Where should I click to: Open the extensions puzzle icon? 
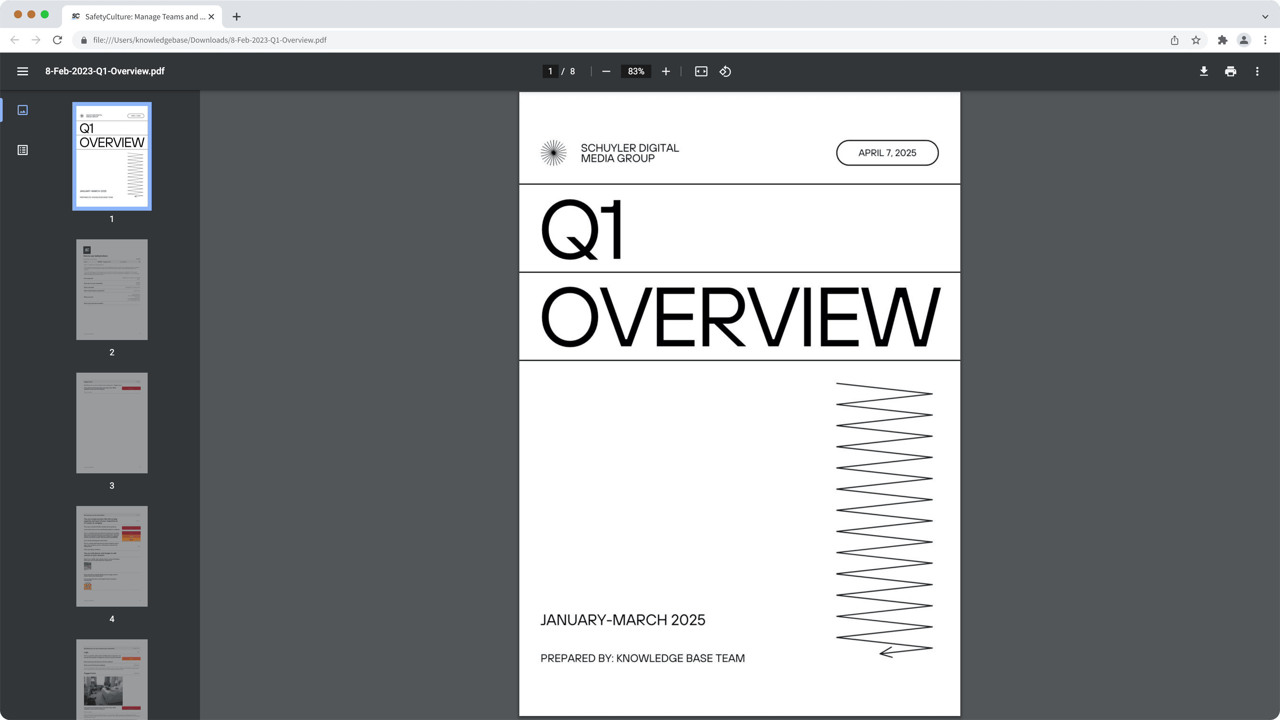1222,40
